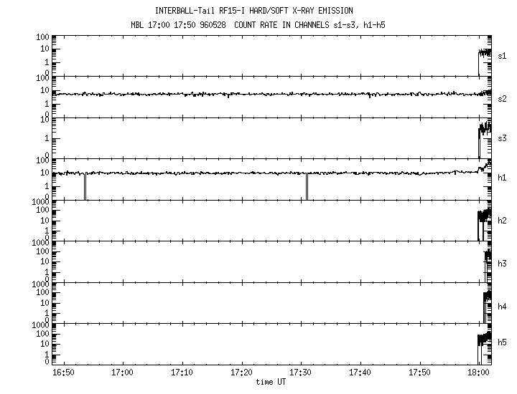The image size is (517, 394).
Task: Select the 17:10 tick on time axis
Action: [182, 373]
